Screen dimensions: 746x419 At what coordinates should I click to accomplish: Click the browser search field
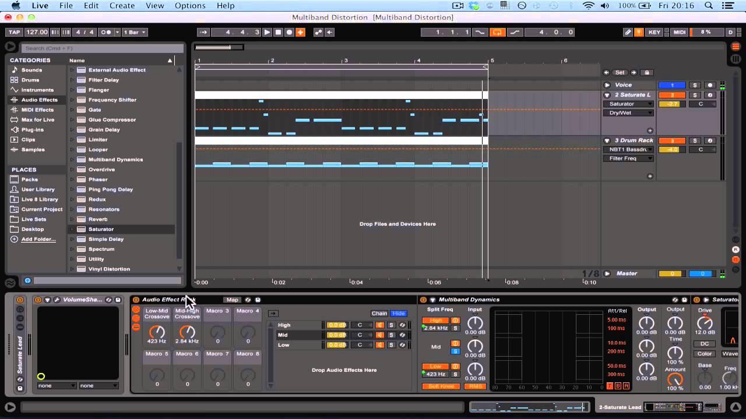coord(102,48)
